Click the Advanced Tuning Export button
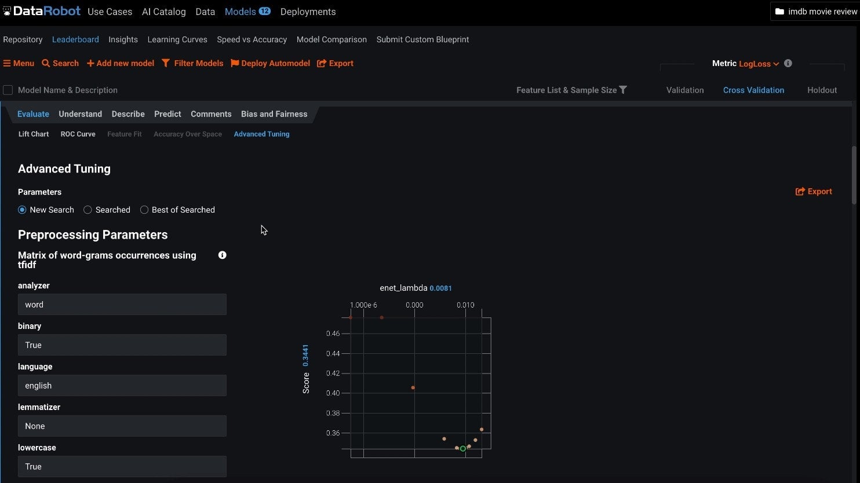This screenshot has height=483, width=860. tap(814, 192)
